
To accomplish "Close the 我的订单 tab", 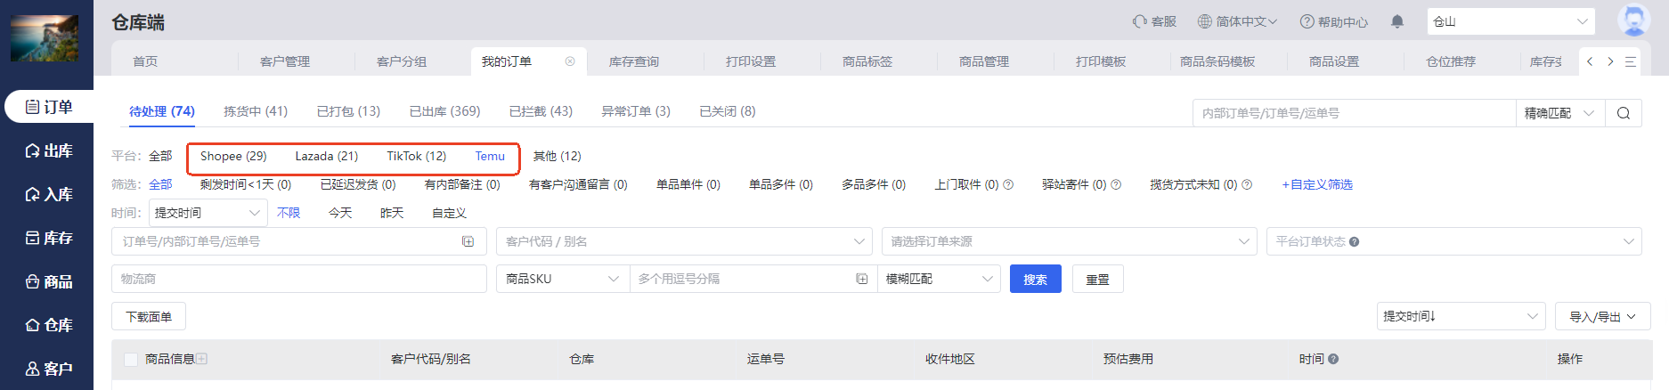I will [x=570, y=61].
